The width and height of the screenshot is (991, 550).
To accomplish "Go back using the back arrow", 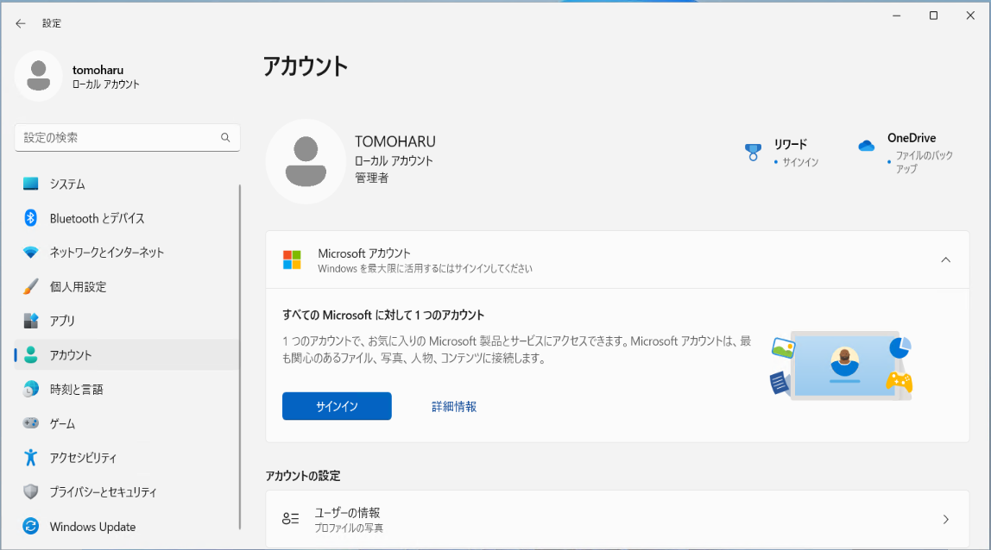I will [x=20, y=23].
